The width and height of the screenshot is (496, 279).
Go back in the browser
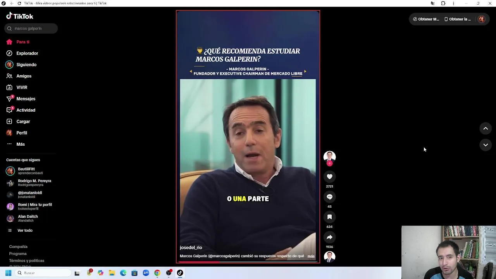(x=12, y=3)
